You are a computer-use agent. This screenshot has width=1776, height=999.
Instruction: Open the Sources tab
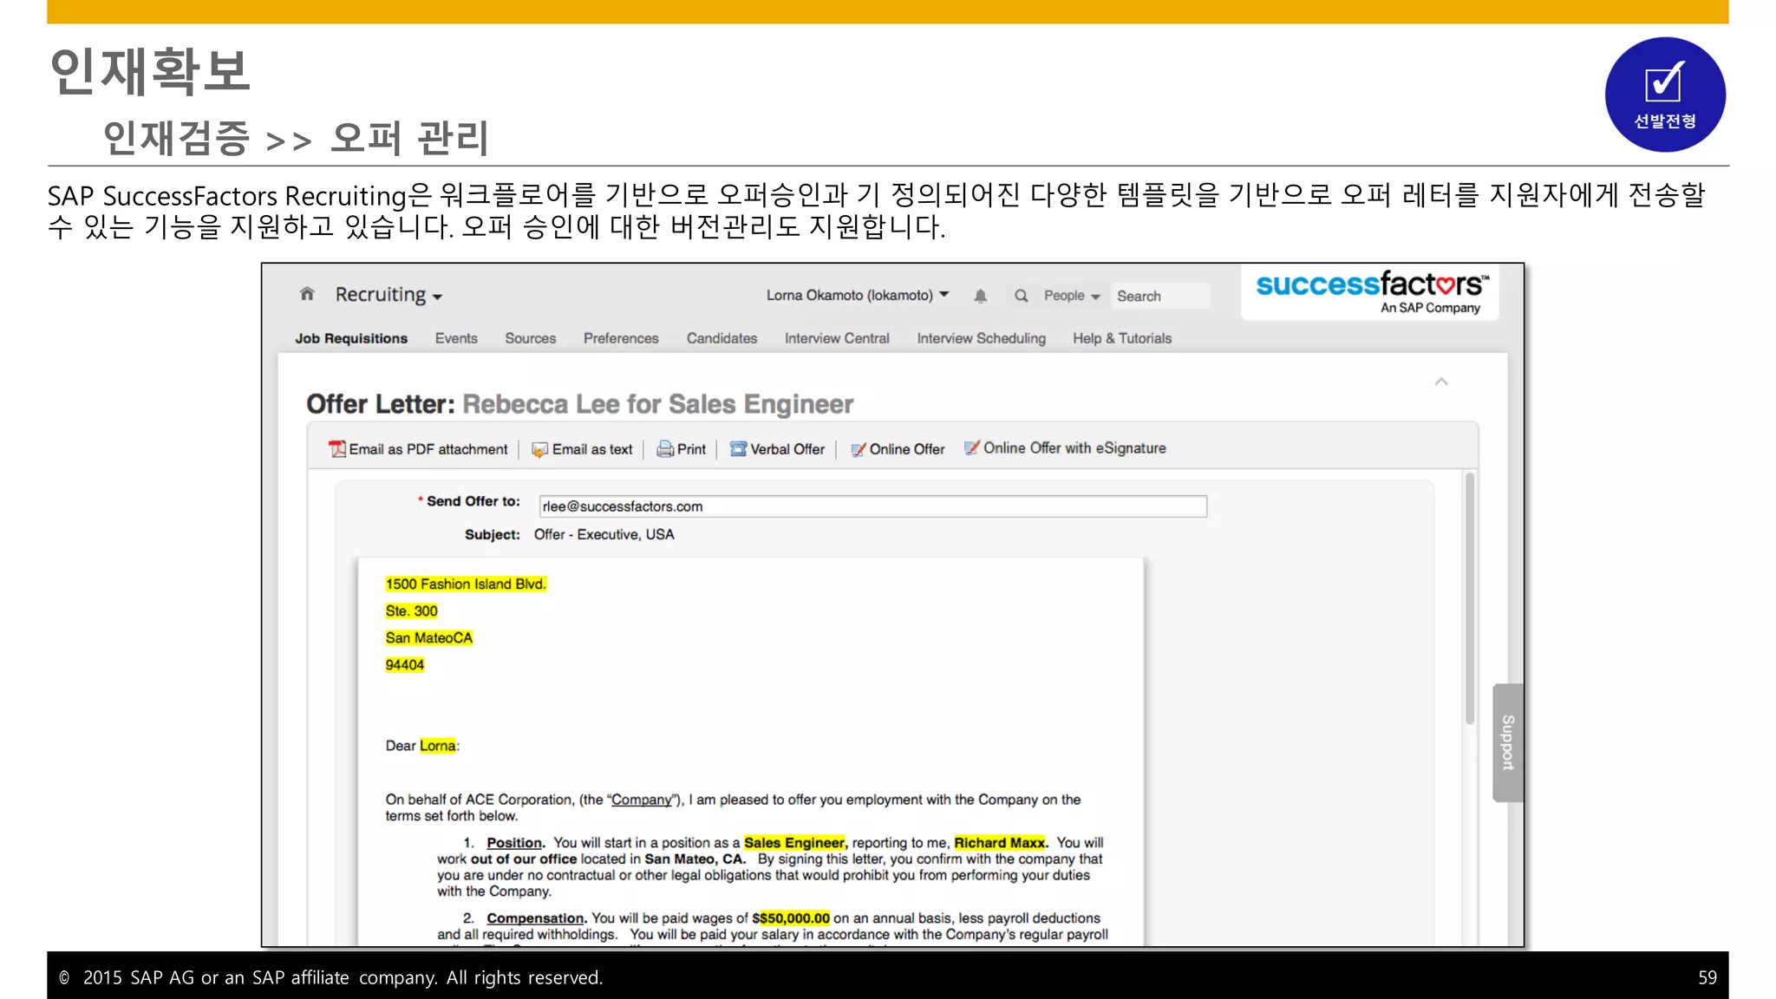[531, 338]
